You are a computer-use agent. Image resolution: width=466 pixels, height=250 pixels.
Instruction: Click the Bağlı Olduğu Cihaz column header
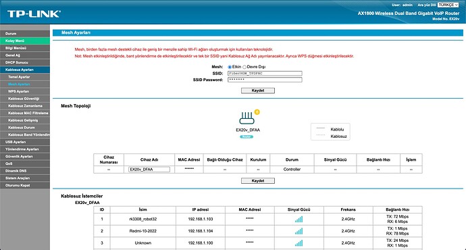coord(225,159)
